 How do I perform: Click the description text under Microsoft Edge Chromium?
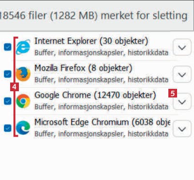(x=102, y=134)
